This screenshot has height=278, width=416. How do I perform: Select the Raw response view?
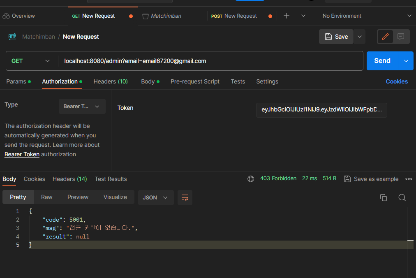[x=47, y=197]
